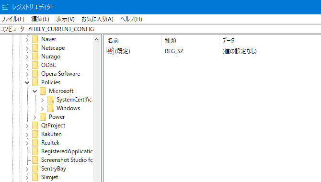321x182 pixels.
Task: Select the Realtek folder icon
Action: pos(35,143)
